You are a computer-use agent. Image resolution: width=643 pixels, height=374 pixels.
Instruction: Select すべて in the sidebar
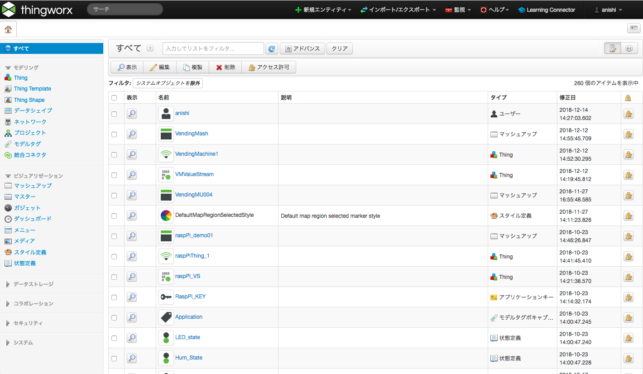point(52,48)
